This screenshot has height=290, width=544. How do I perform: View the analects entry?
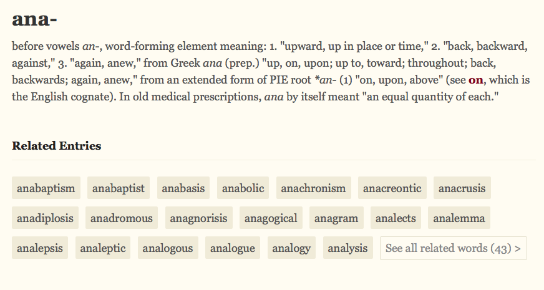pos(396,218)
